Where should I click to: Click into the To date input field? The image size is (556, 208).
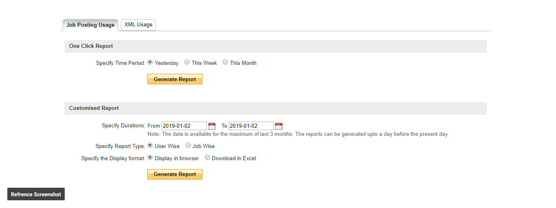pyautogui.click(x=251, y=126)
